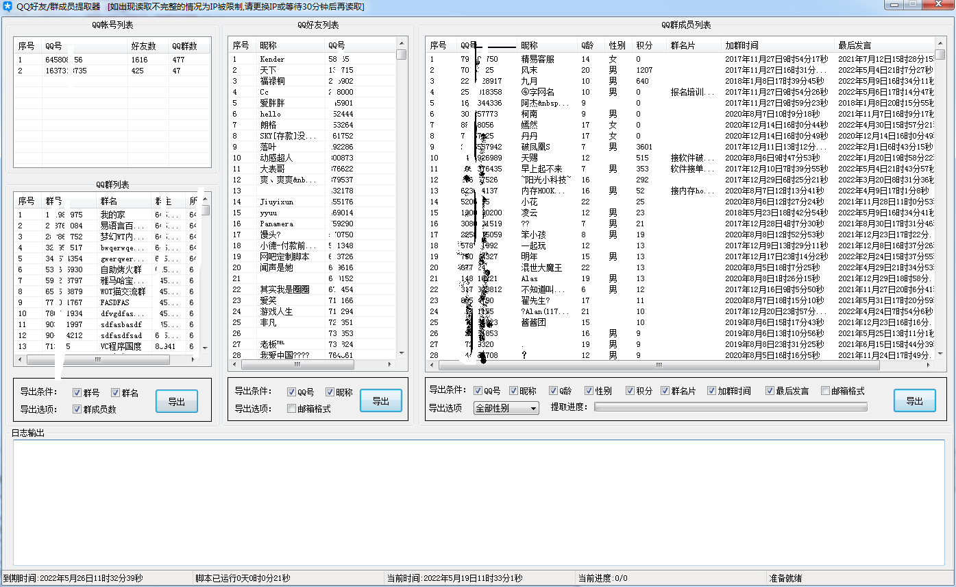Click 导出 button under QQ群列表
This screenshot has height=587, width=956.
pyautogui.click(x=177, y=401)
